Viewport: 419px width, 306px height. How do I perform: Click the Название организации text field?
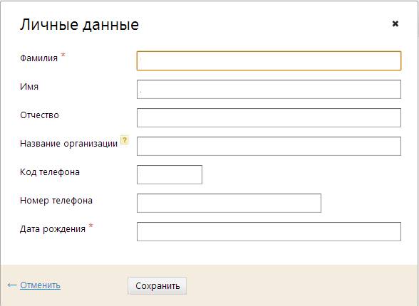pyautogui.click(x=269, y=146)
